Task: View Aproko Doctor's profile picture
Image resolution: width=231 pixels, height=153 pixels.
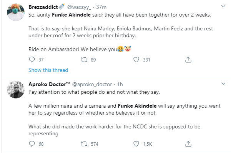Action: pos(16,90)
